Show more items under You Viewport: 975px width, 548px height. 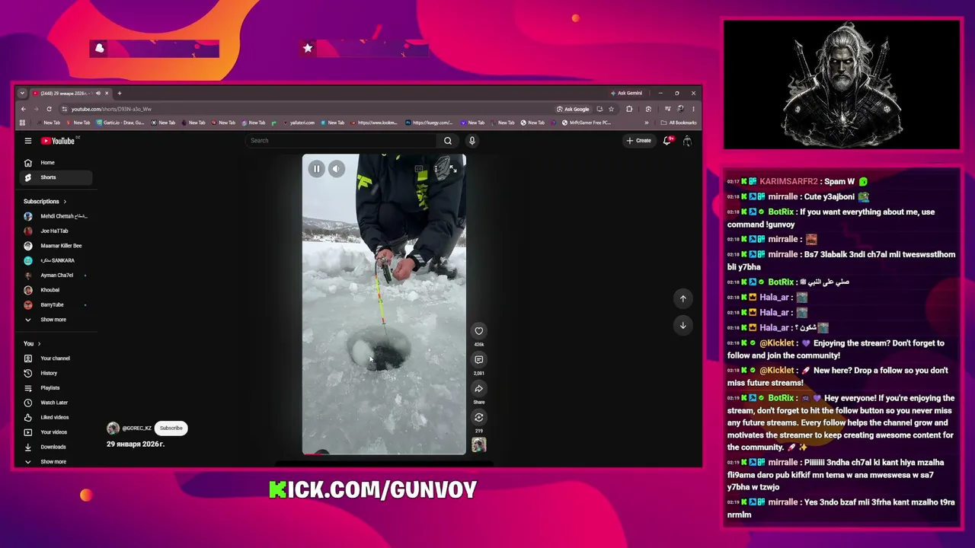click(x=56, y=462)
